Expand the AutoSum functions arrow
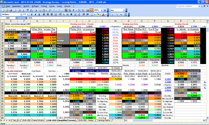This screenshot has height=125, width=209. click(76, 10)
